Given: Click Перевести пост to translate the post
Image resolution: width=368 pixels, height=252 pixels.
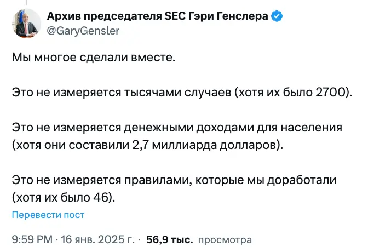Looking at the screenshot, I should [48, 215].
